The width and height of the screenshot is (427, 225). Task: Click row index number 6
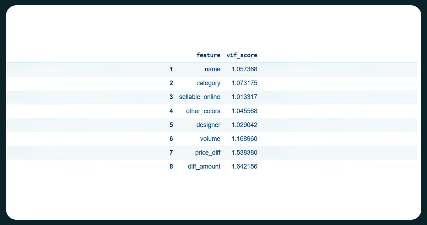pyautogui.click(x=171, y=139)
